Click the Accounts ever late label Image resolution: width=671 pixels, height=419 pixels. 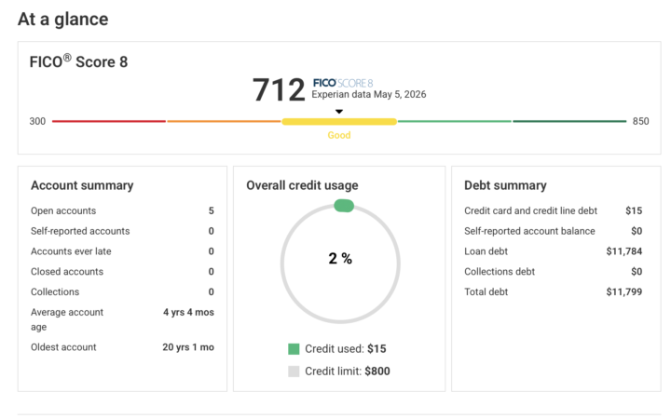[x=71, y=251]
